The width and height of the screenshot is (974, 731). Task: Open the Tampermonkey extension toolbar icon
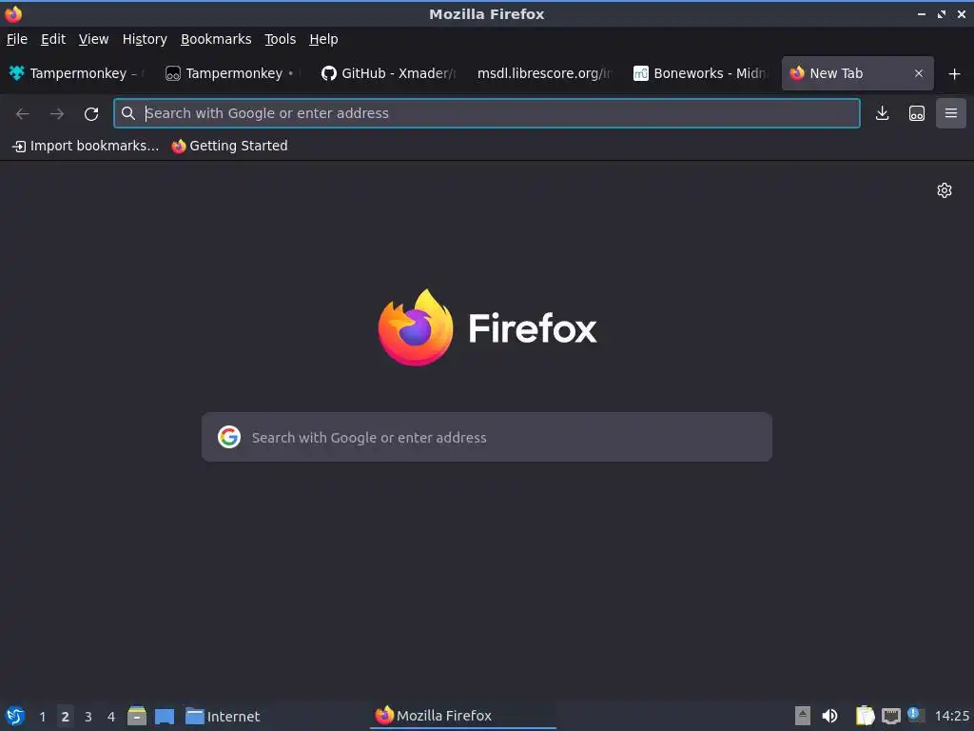point(917,113)
